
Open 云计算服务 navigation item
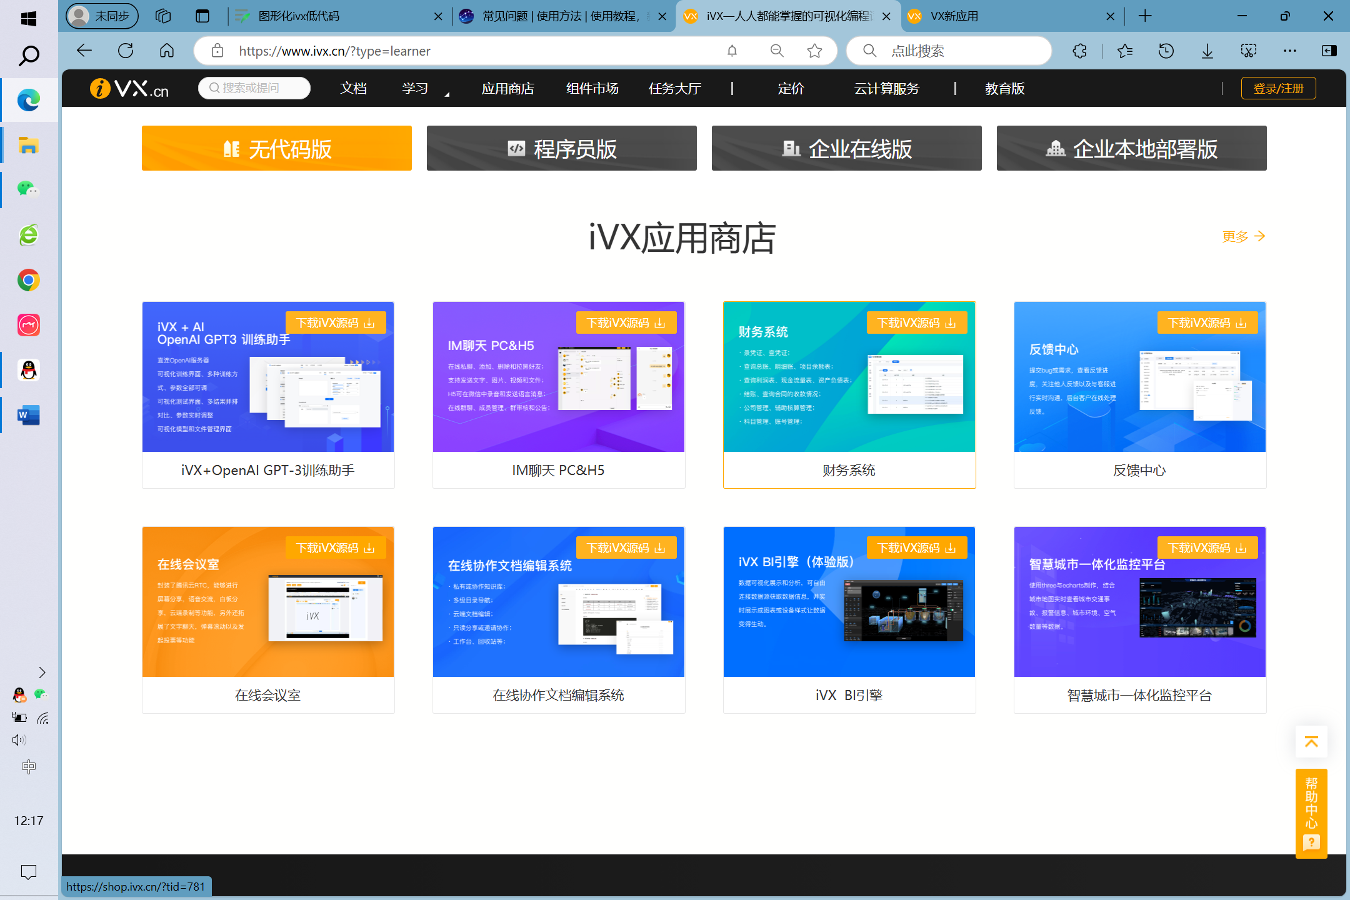pos(887,89)
